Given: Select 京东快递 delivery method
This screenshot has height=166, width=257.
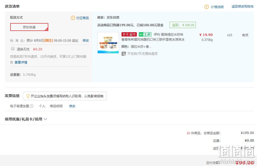Looking at the screenshot, I should click(29, 27).
